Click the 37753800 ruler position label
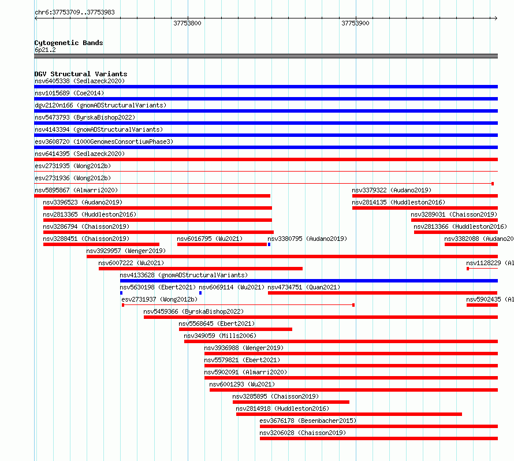This screenshot has height=461, width=514. (187, 23)
